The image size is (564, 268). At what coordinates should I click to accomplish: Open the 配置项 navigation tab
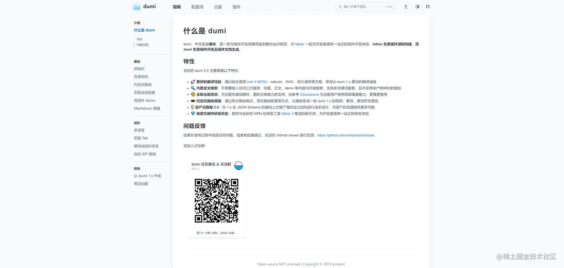pos(197,7)
